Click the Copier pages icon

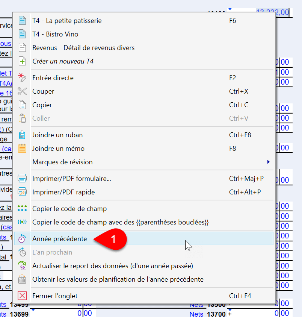22,105
